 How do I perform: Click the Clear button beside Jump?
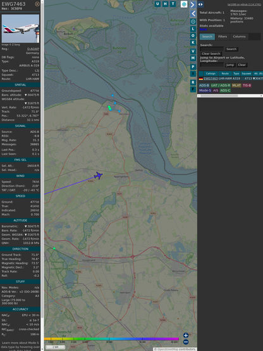coord(242,65)
